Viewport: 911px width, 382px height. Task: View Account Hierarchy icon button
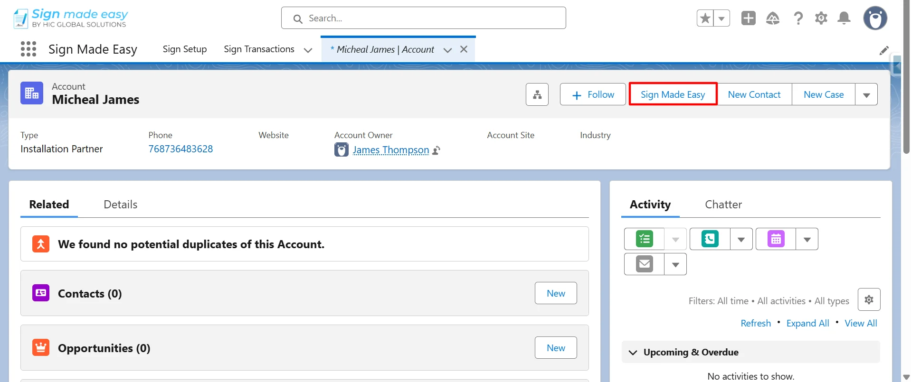tap(537, 94)
